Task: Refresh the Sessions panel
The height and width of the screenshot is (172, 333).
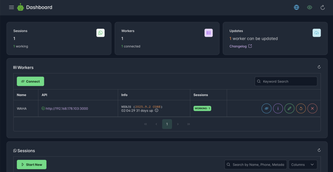Action: point(319,150)
